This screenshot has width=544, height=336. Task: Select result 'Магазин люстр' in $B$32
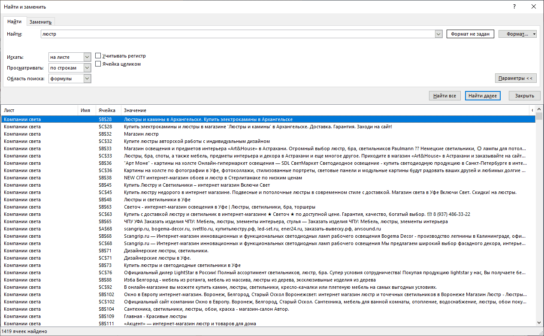268,134
